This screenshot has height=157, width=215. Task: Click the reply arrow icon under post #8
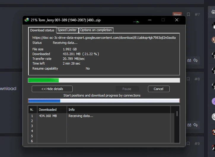[195, 125]
